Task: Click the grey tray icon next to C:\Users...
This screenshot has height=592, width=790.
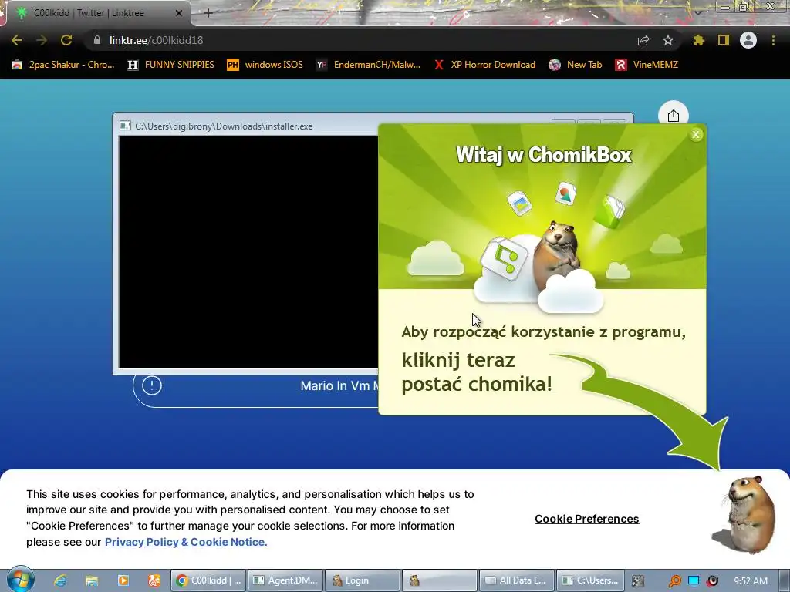Action: (638, 581)
